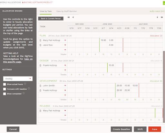Open knowledgebase help on this page link
This screenshot has width=165, height=133.
click(18, 60)
